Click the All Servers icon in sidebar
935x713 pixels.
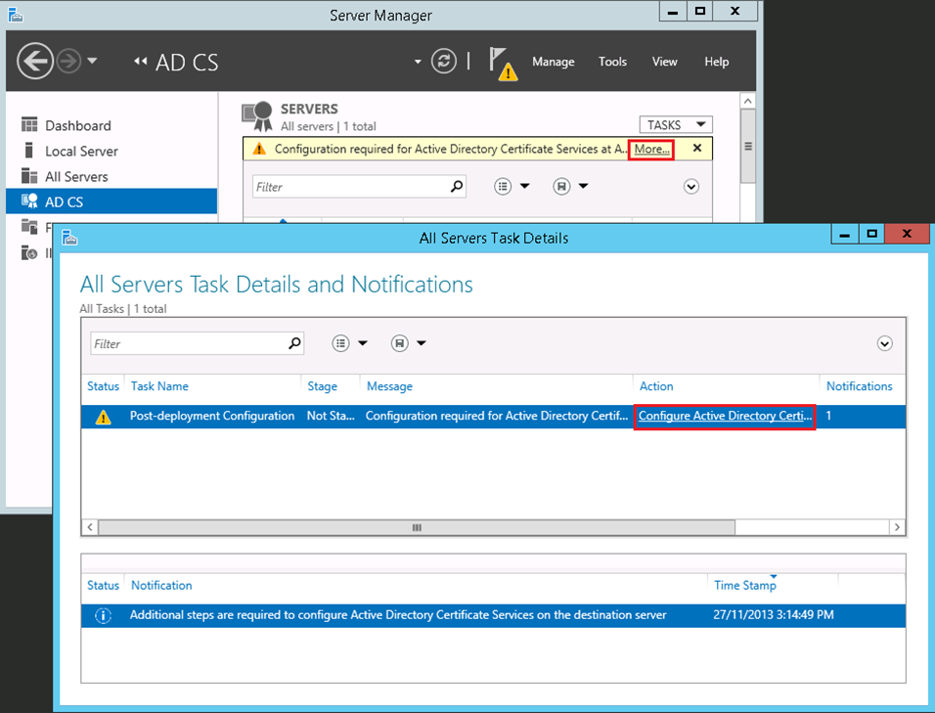click(x=29, y=175)
